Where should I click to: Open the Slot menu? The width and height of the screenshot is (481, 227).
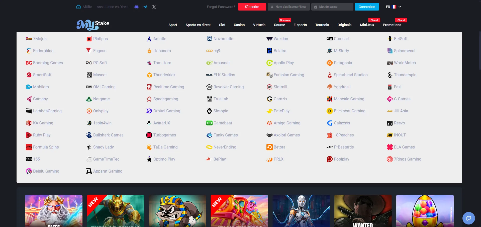(x=222, y=25)
